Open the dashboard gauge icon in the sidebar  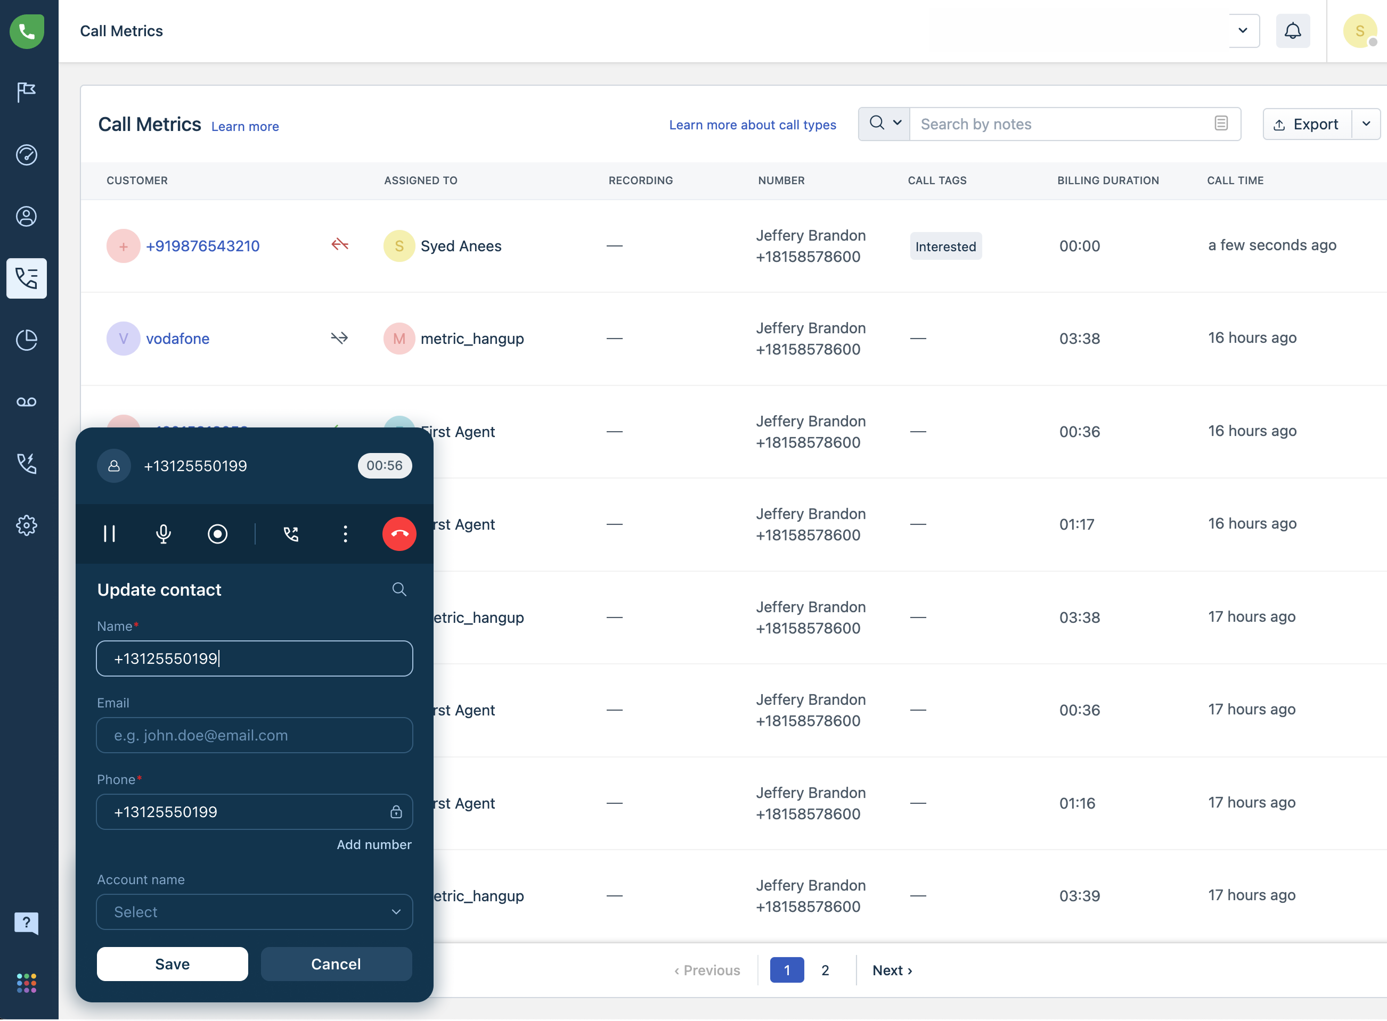point(27,154)
